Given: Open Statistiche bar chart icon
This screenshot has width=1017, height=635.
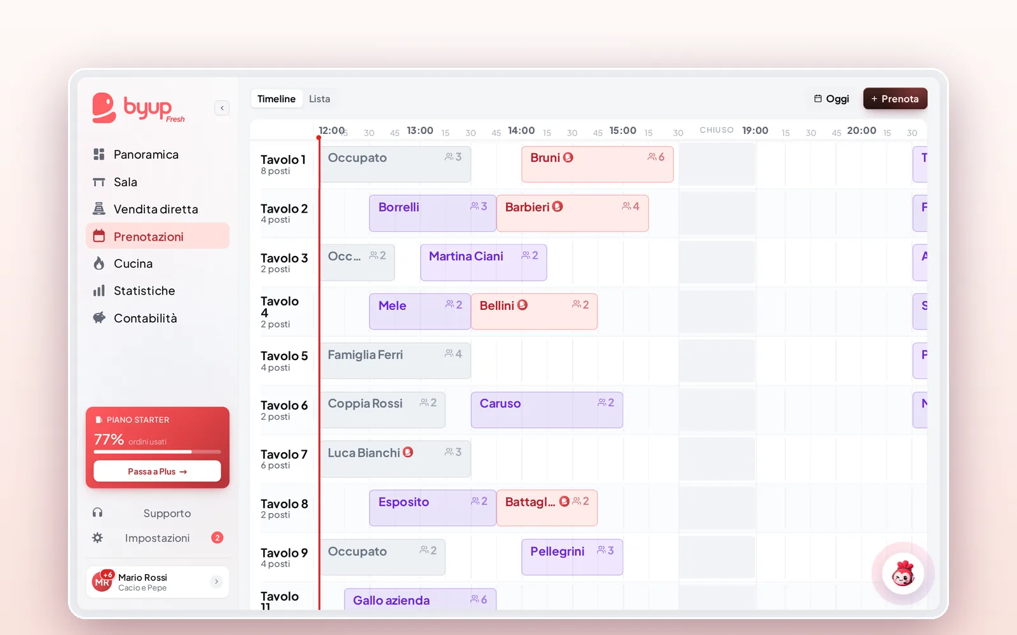Looking at the screenshot, I should pos(99,291).
